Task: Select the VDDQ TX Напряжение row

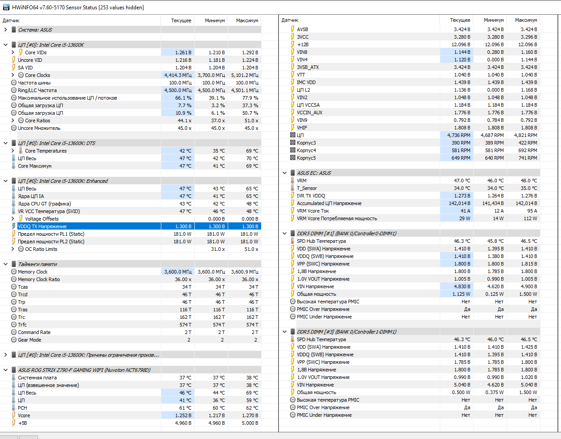Action: point(131,226)
